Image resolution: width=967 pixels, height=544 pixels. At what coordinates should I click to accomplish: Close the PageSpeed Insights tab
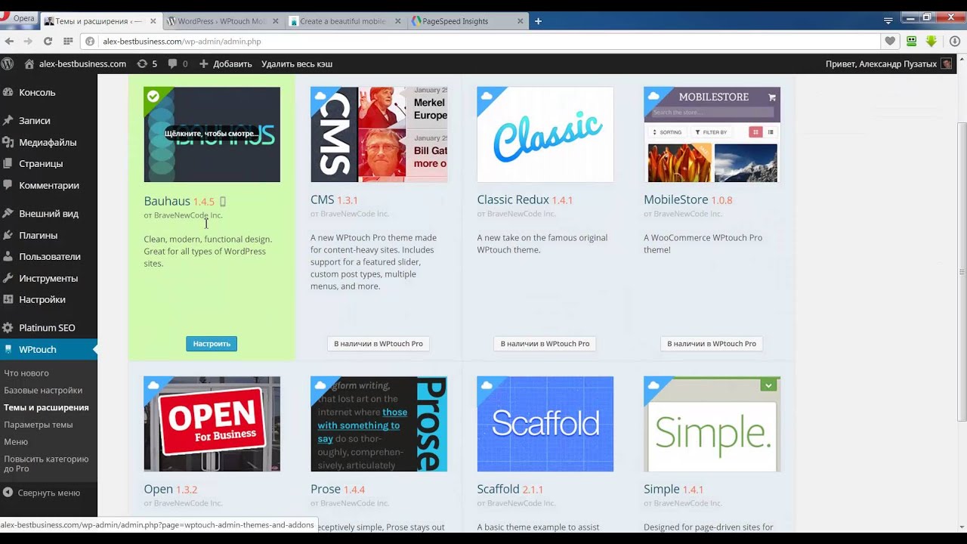coord(520,21)
